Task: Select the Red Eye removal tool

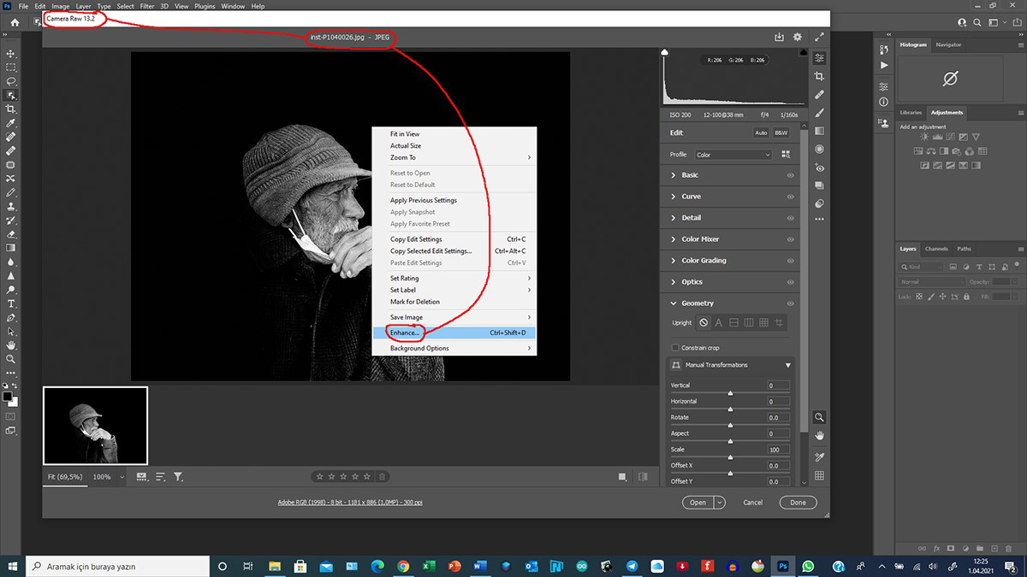Action: (819, 168)
